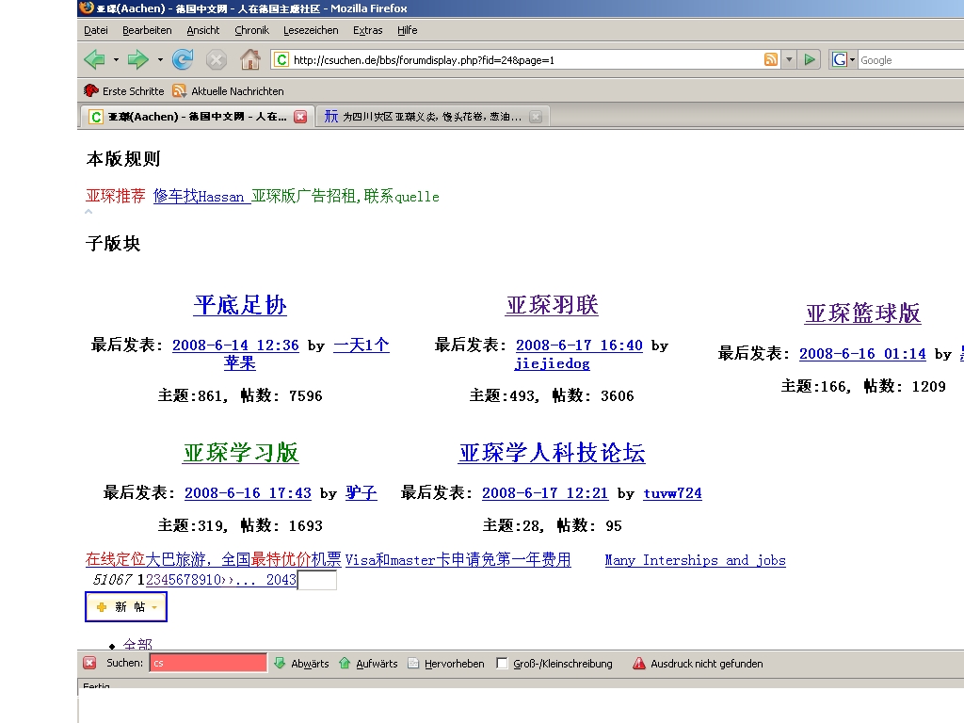The width and height of the screenshot is (964, 723).
Task: Close the find bar with red X
Action: tap(89, 663)
